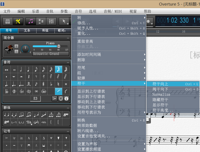Collapse the 混合器 panel
200x152 pixels.
pyautogui.click(x=68, y=38)
